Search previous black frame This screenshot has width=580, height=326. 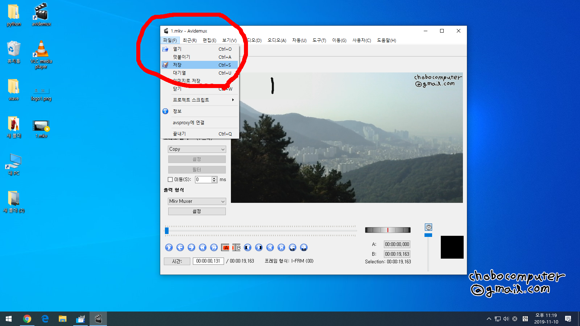point(248,247)
